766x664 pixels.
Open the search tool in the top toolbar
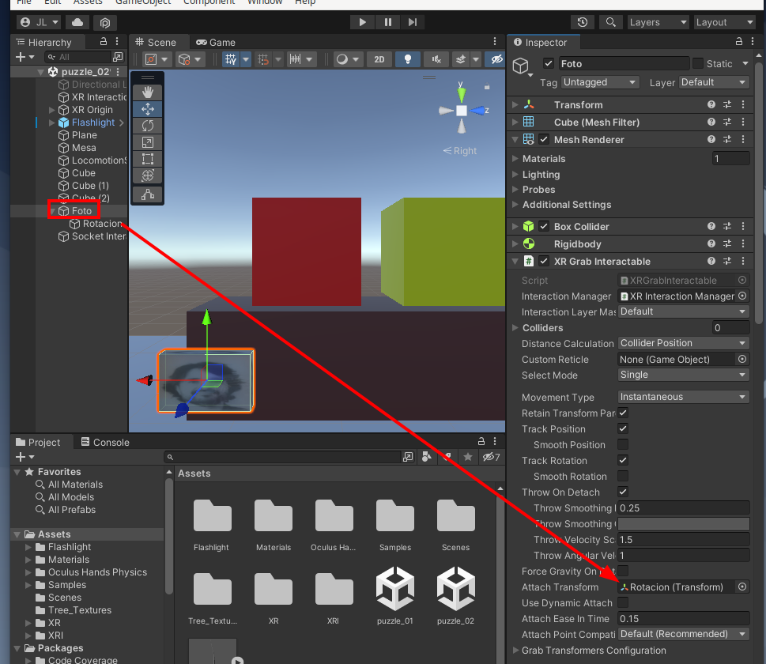point(610,22)
